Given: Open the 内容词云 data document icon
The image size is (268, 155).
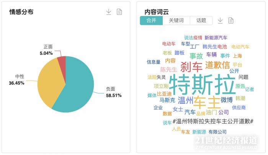Looking at the screenshot, I should [231, 21].
